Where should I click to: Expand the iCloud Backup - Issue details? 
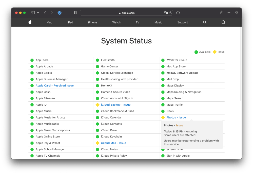click(x=116, y=105)
